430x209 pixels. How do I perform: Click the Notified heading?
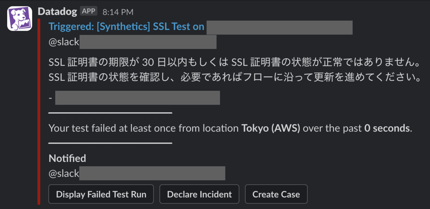point(67,158)
